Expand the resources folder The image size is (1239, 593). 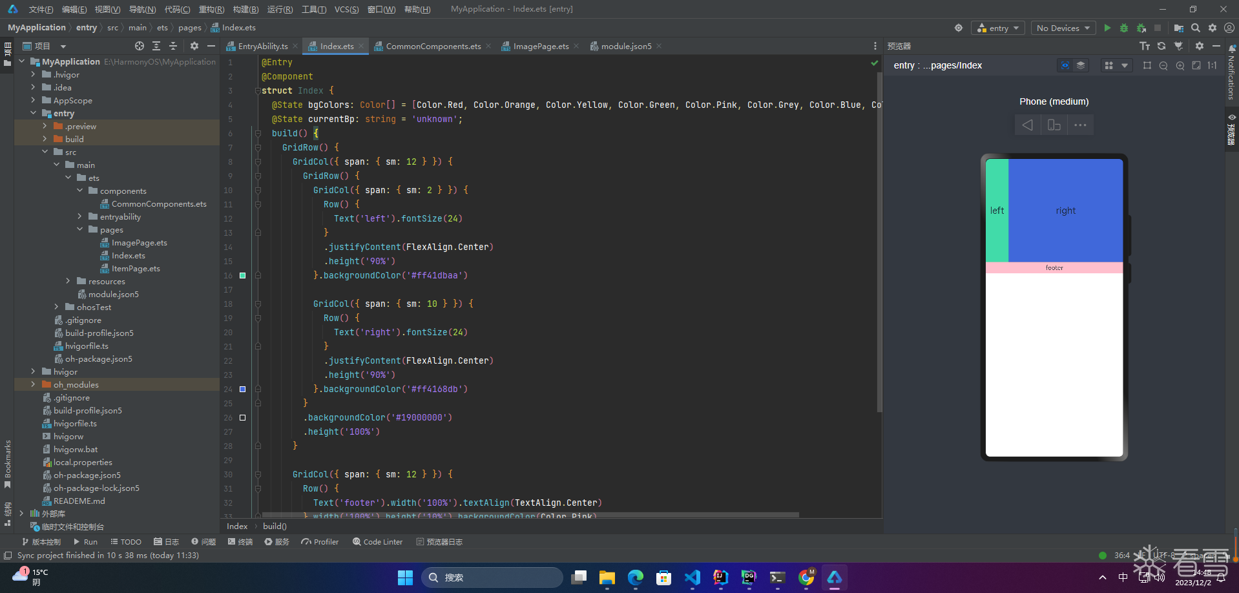pyautogui.click(x=68, y=281)
